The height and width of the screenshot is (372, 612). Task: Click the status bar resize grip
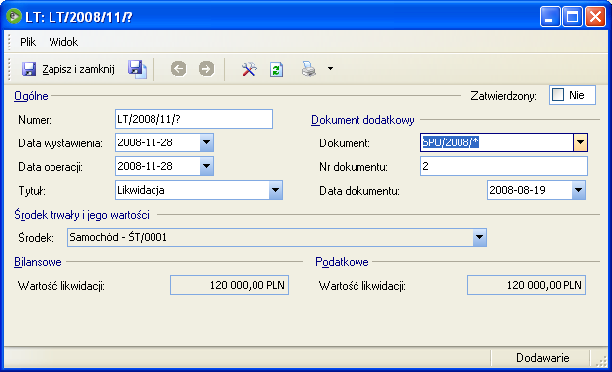click(x=601, y=361)
